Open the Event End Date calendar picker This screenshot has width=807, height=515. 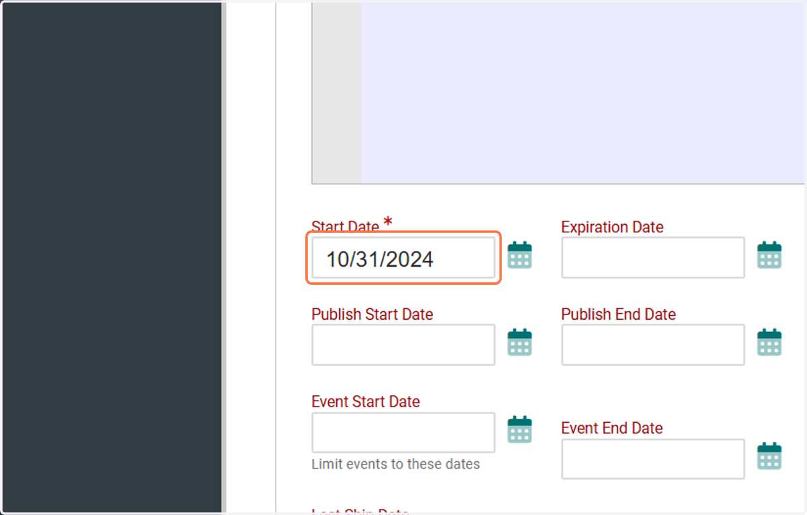[769, 456]
